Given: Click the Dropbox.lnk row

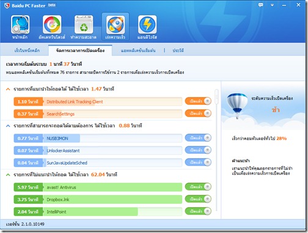Looking at the screenshot, I should [98, 199].
